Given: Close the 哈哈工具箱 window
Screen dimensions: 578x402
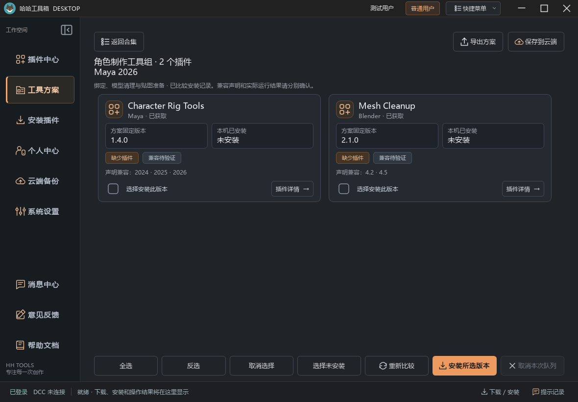Looking at the screenshot, I should (x=567, y=8).
